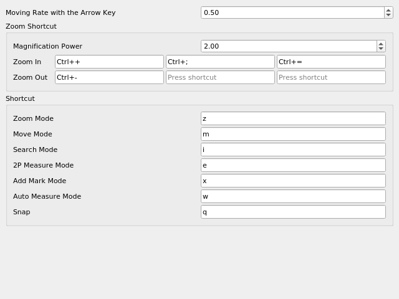Increase Moving Rate with the up arrow
This screenshot has height=299, width=399.
tap(388, 10)
